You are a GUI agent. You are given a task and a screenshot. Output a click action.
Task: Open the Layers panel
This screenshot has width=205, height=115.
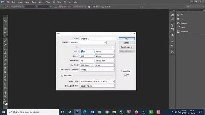point(181,19)
